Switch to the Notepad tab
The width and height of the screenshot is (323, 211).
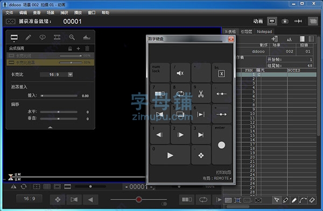tap(264, 32)
